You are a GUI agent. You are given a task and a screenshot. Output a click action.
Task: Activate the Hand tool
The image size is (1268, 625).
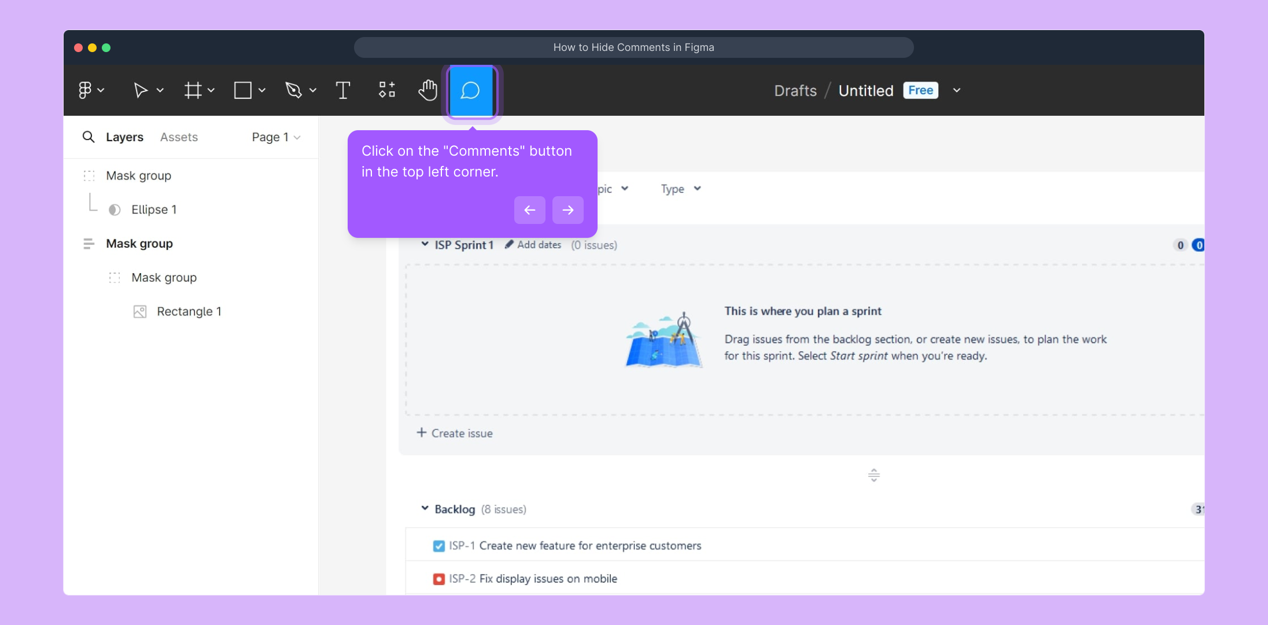(428, 90)
